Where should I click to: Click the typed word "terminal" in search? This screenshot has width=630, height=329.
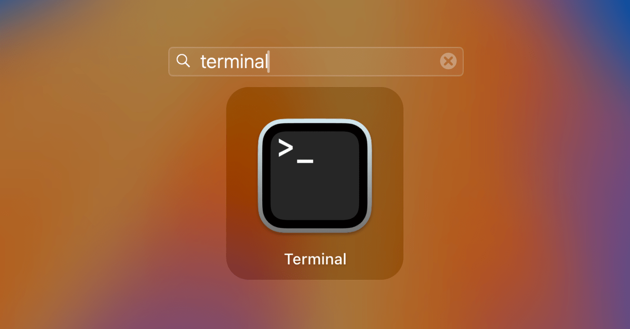234,61
